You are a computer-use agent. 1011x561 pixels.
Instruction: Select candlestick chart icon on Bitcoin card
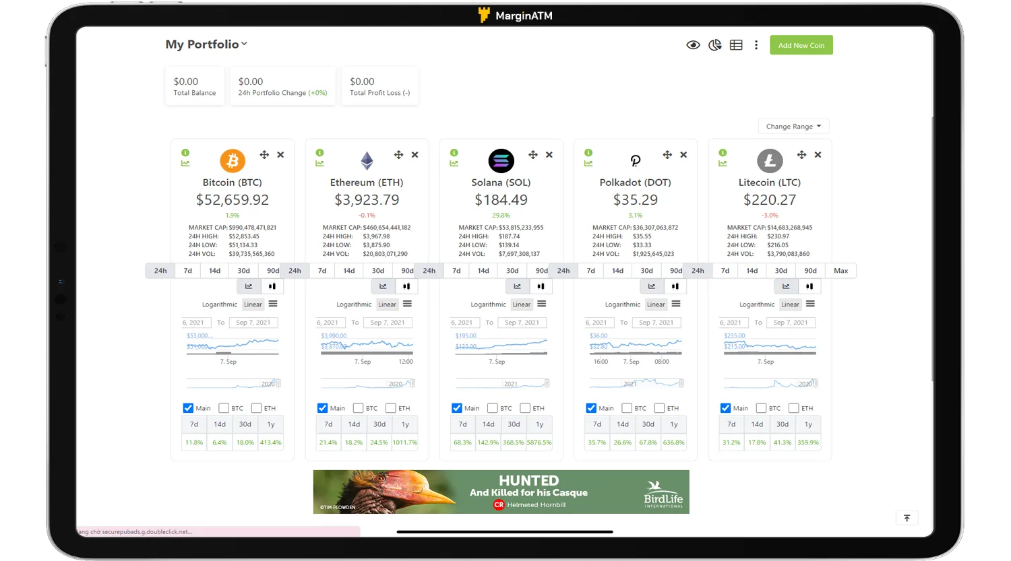click(272, 286)
